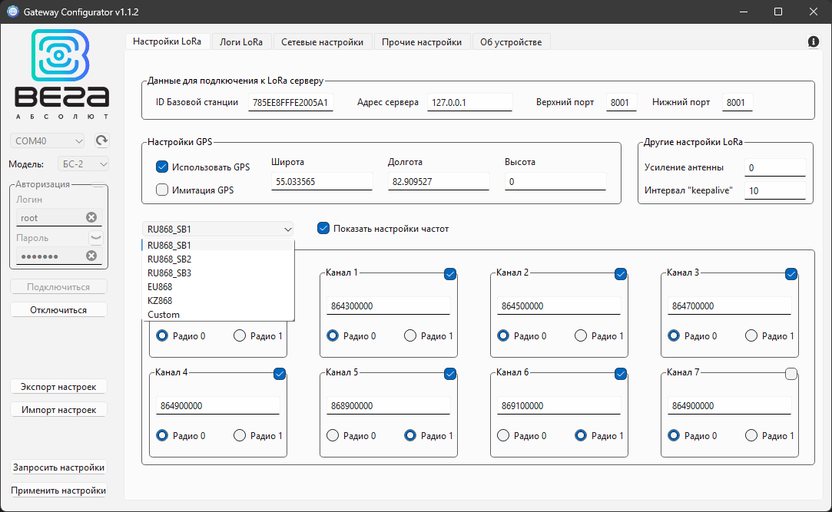
Task: Switch to the Логи LoRa tab
Action: coord(241,41)
